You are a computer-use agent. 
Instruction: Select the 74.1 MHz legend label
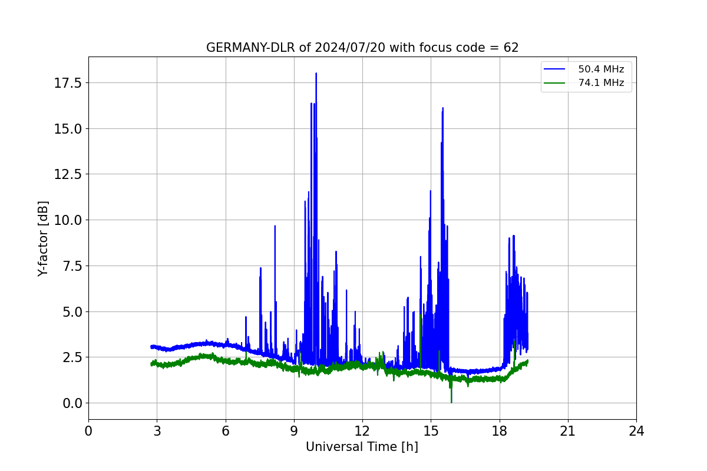(601, 83)
